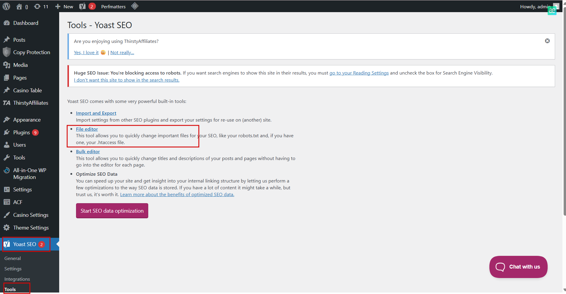566x294 pixels.
Task: Open Dashboard via its gauge icon
Action: (7, 23)
